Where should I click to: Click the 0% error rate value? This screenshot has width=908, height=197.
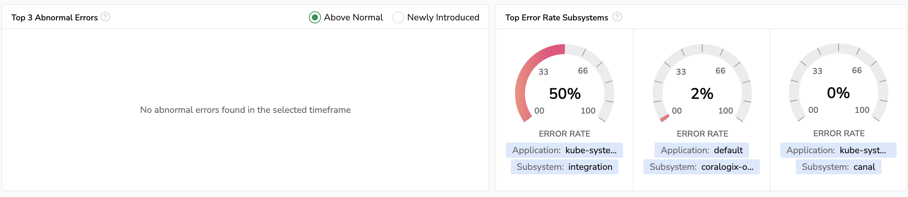[x=838, y=93]
